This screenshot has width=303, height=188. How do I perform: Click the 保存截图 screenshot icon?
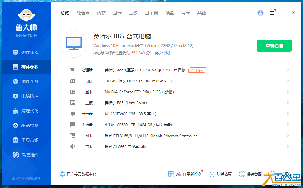[242, 174]
